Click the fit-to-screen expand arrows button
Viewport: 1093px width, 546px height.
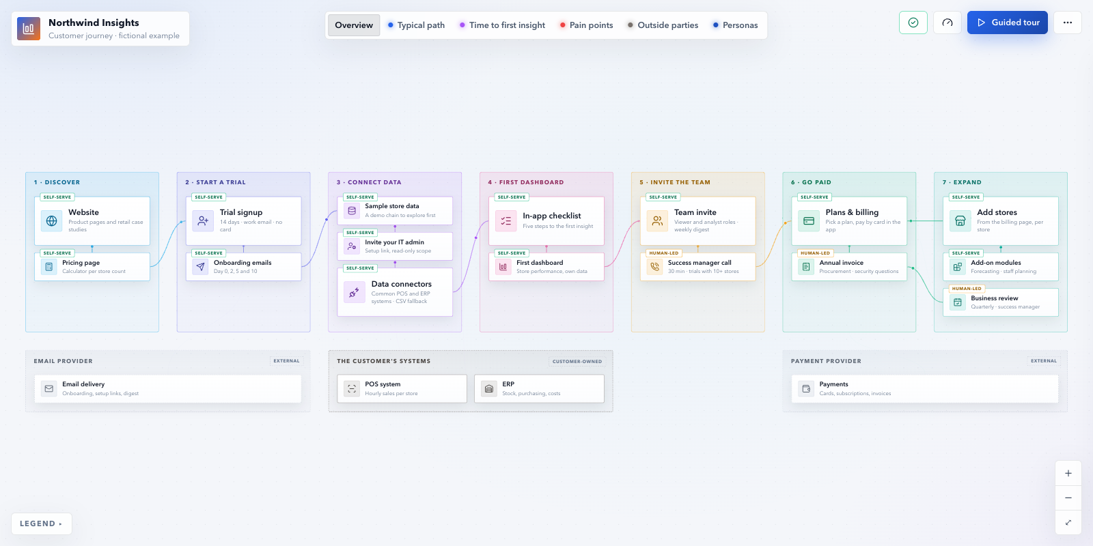point(1068,523)
